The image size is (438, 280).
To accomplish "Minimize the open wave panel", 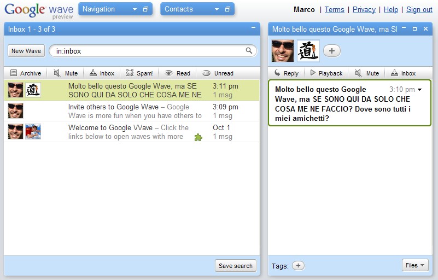I will (404, 28).
